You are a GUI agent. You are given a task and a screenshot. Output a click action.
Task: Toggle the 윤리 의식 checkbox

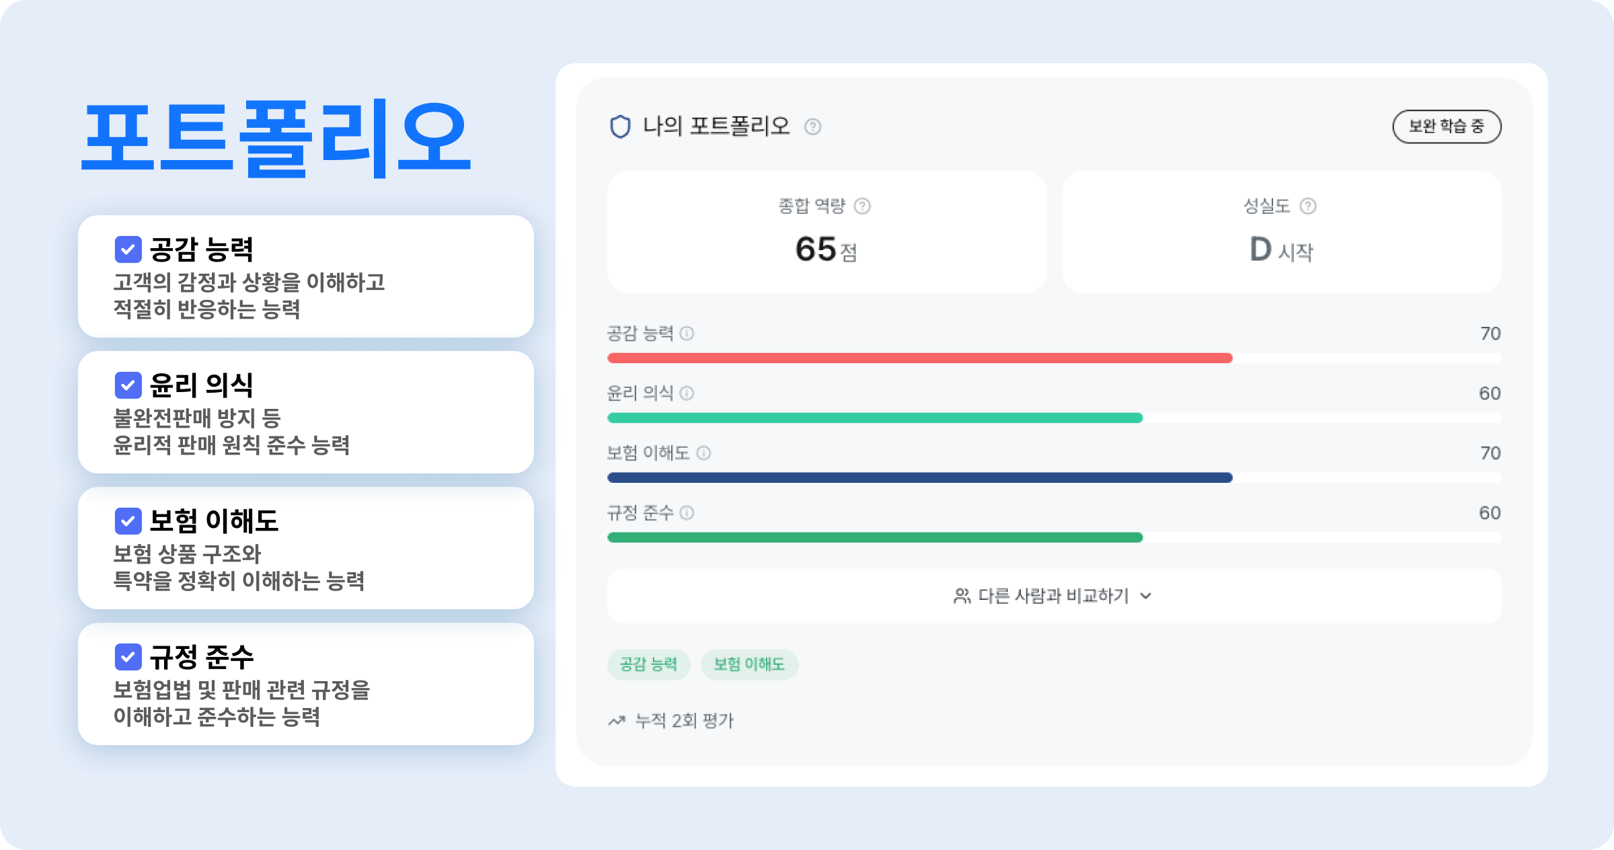click(128, 385)
